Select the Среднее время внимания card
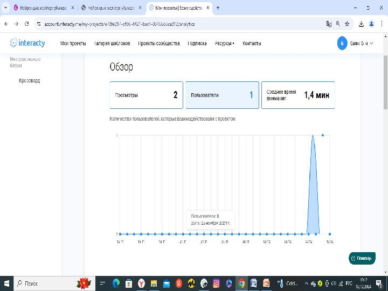This screenshot has height=291, width=388. point(298,95)
